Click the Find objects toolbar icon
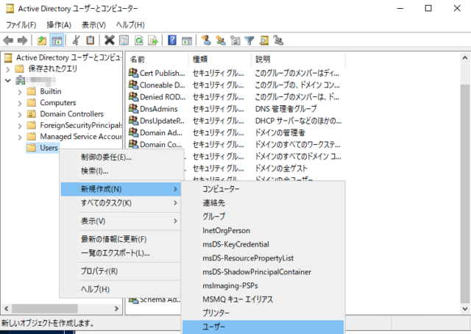 coord(264,40)
